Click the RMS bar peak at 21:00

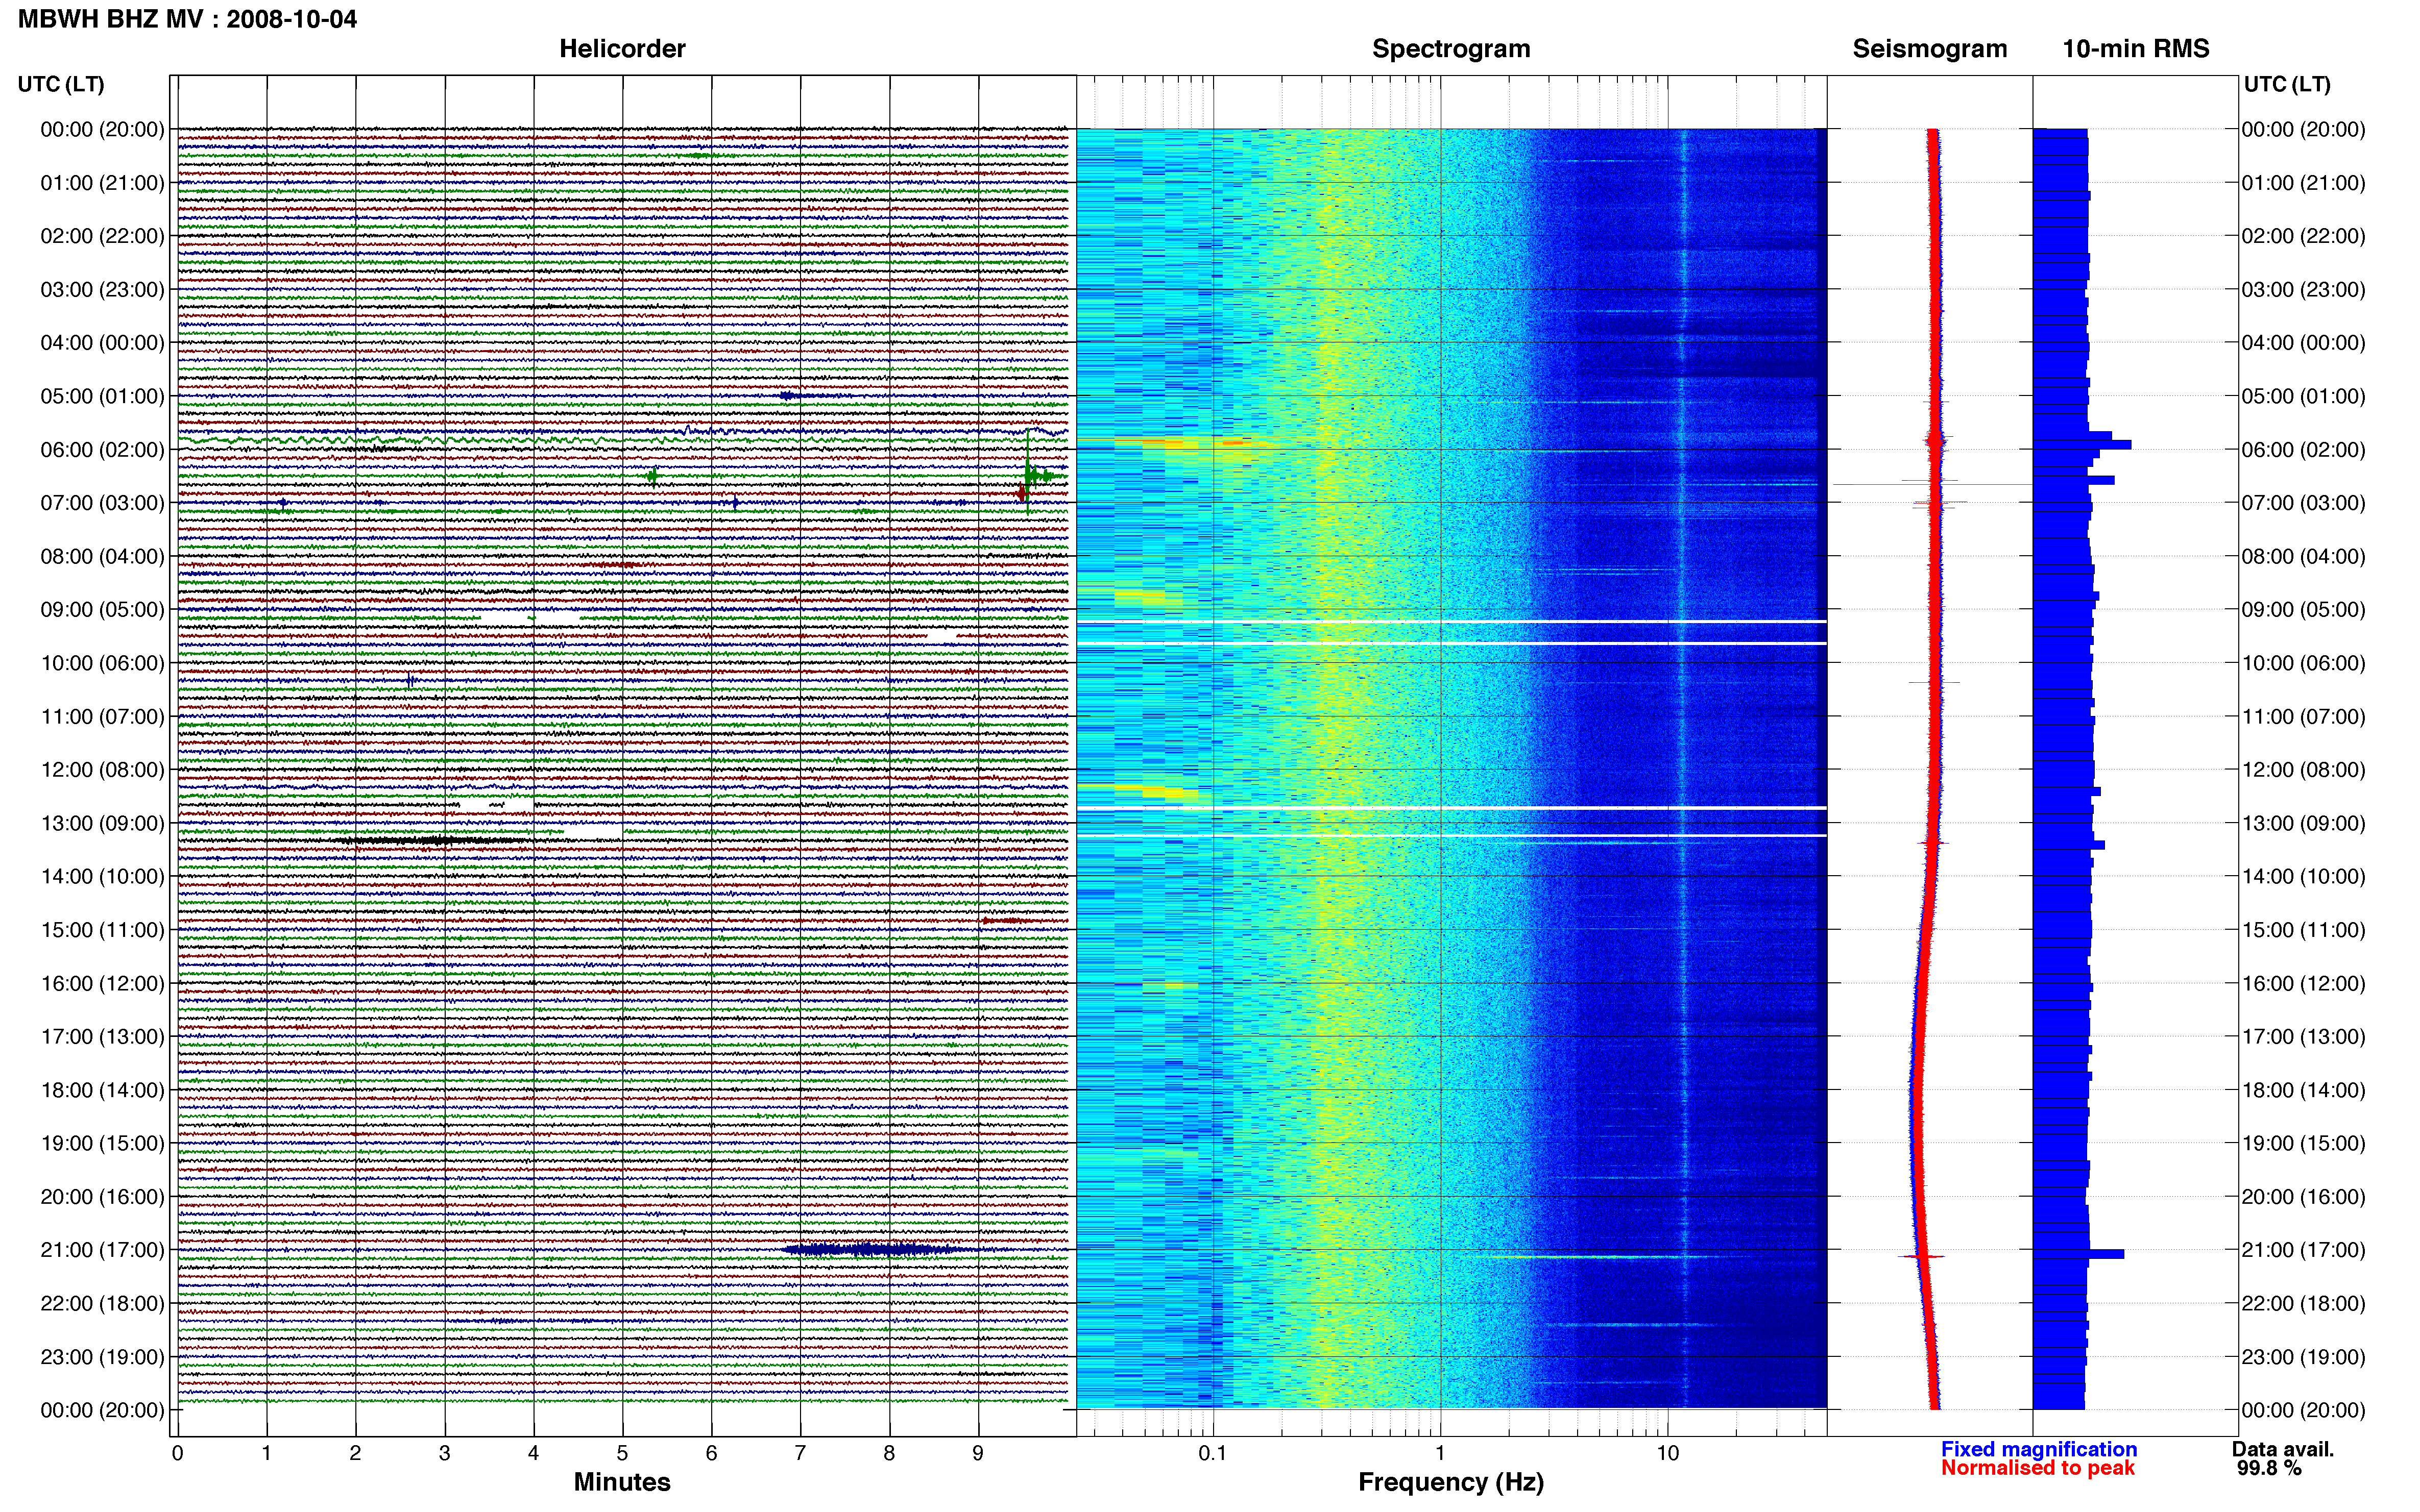pos(2078,1253)
